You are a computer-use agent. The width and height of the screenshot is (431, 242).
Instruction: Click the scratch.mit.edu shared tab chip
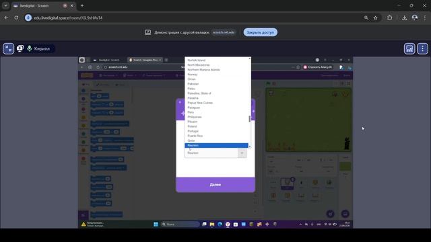224,32
